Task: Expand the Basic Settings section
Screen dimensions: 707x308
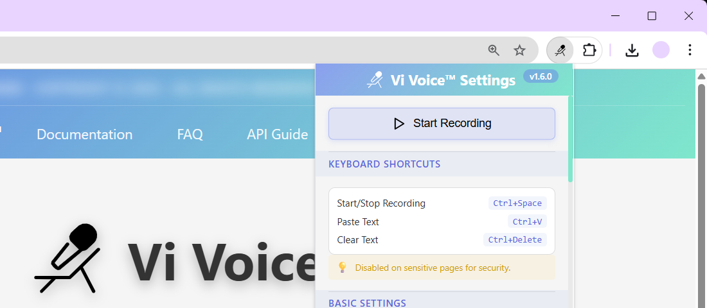Action: point(367,303)
